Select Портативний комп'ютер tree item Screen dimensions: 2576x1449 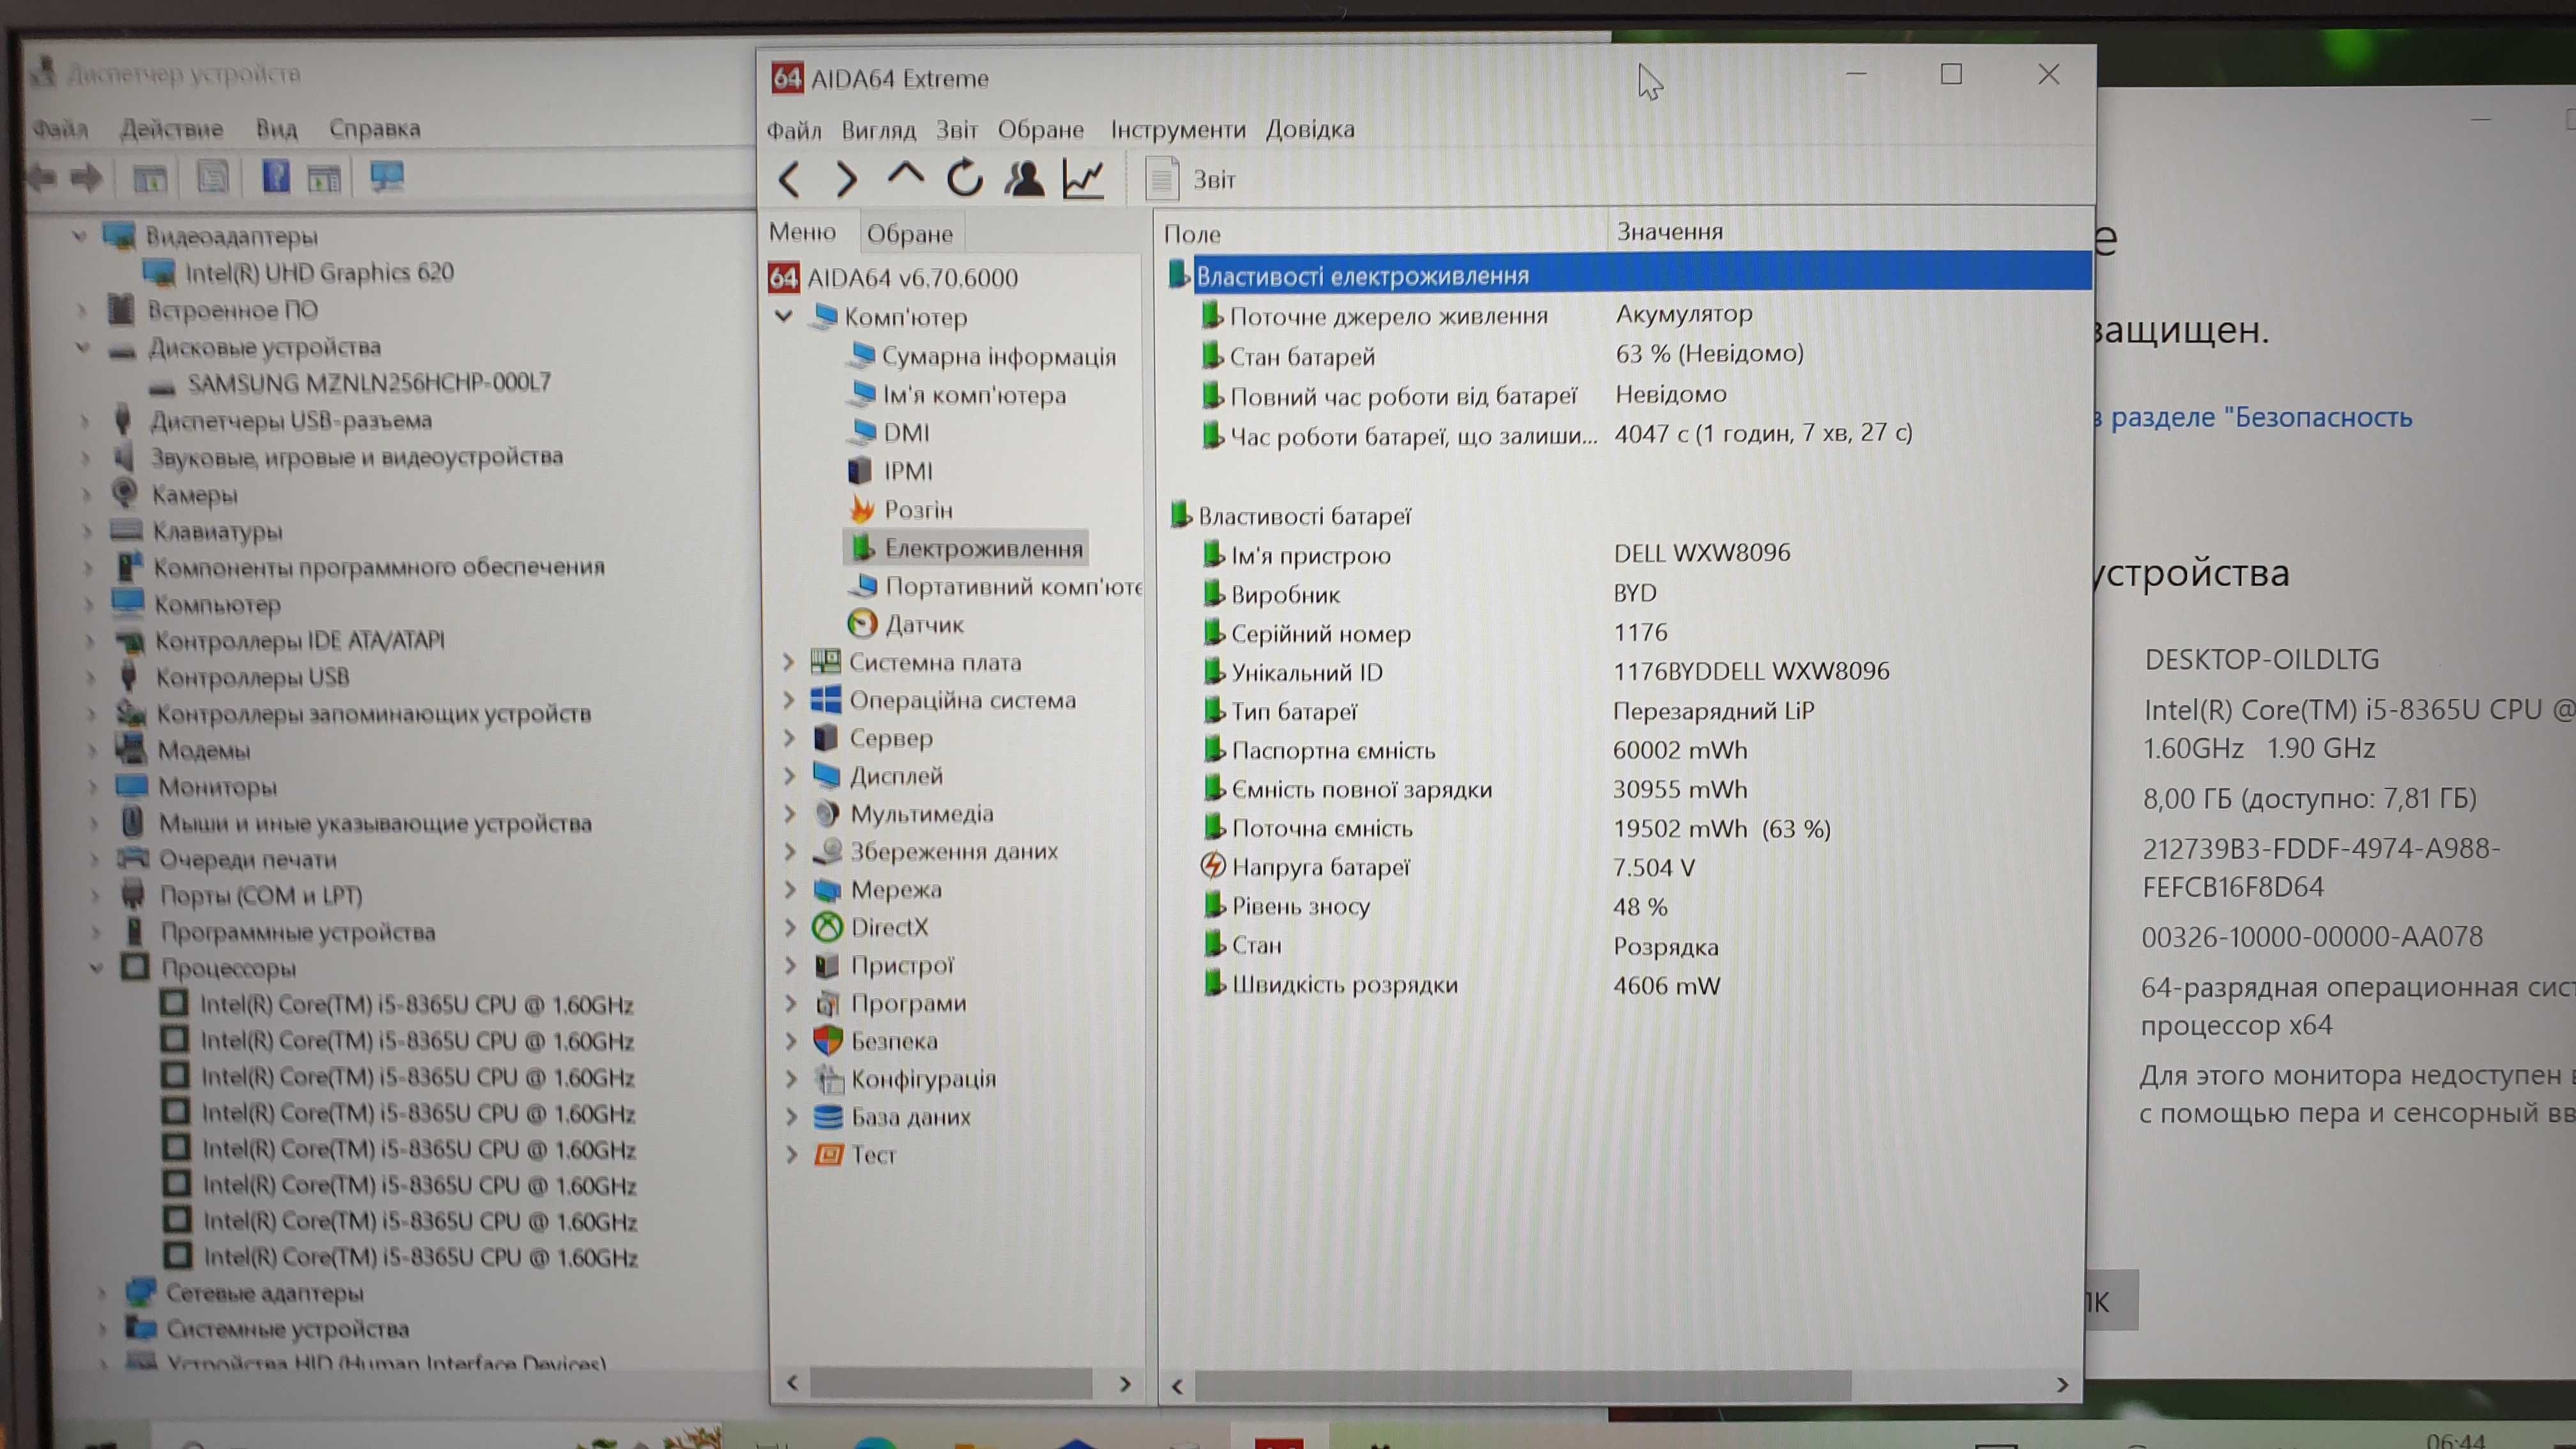[995, 586]
